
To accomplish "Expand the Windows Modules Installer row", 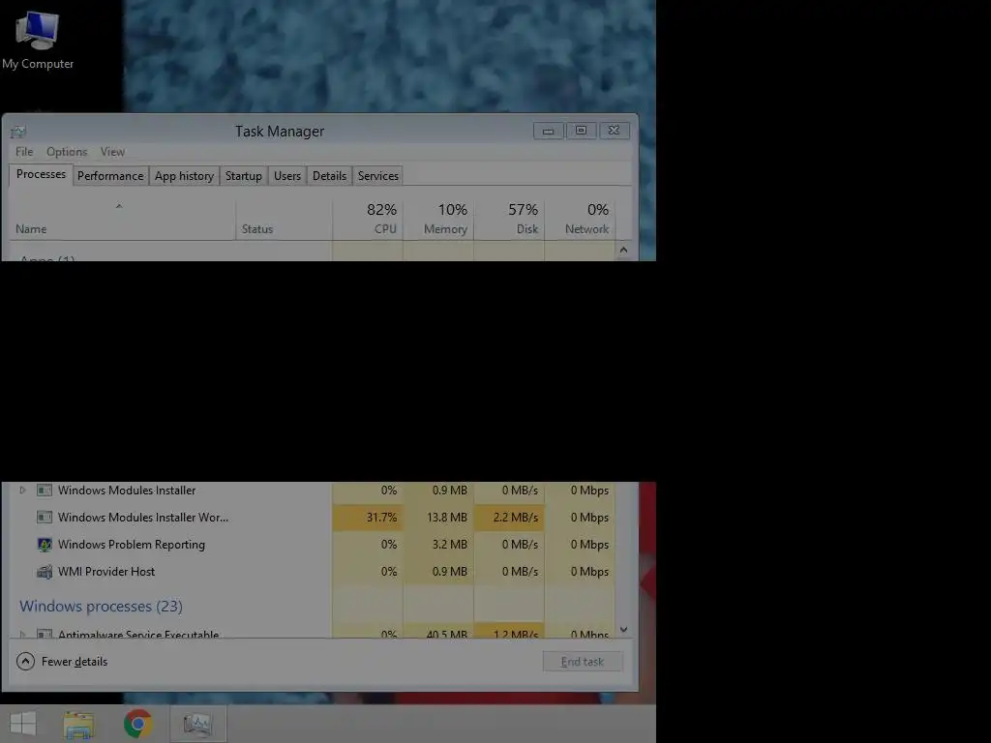I will (x=23, y=490).
